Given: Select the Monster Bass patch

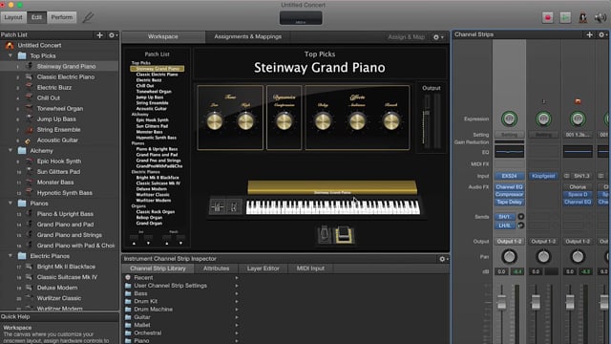Looking at the screenshot, I should [55, 183].
